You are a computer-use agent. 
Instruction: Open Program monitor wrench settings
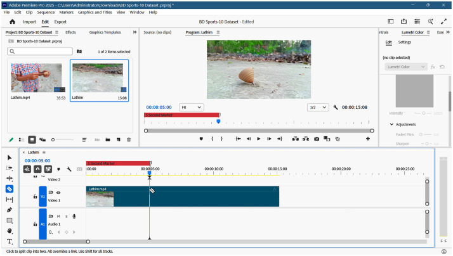pos(336,107)
